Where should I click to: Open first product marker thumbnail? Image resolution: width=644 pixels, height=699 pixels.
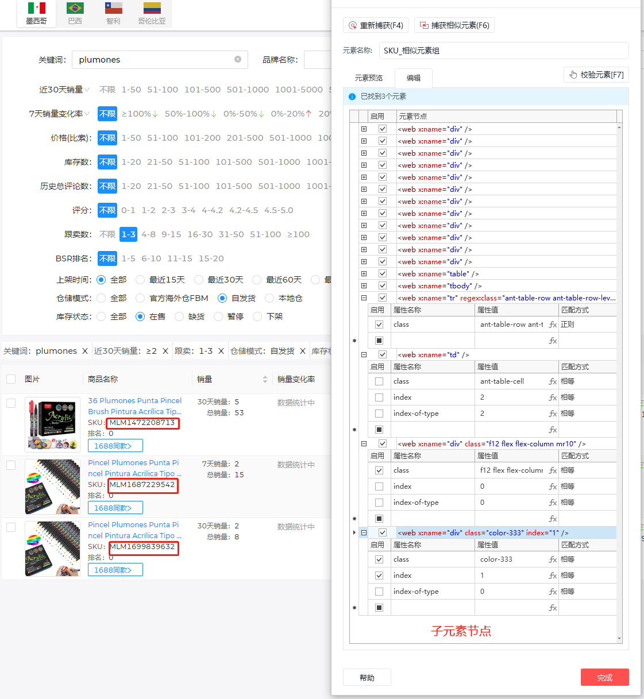(x=53, y=425)
